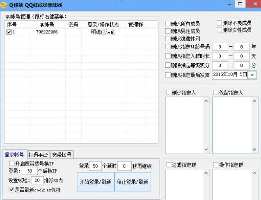Enable 删除指定Q龄号码 checkbox

[x=168, y=47]
